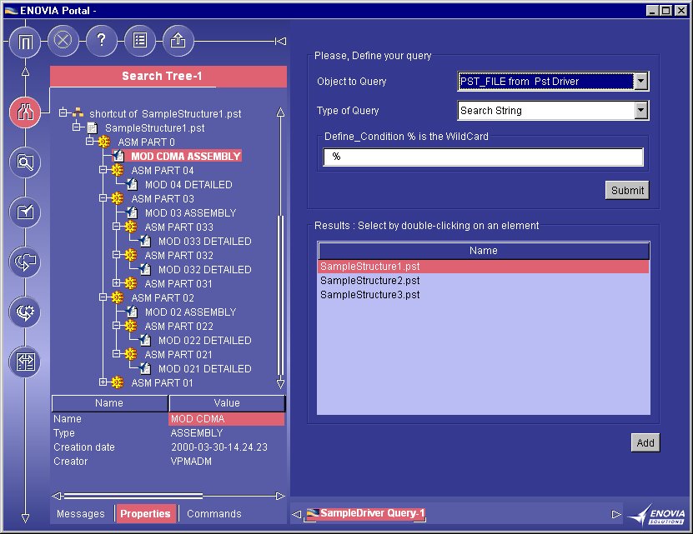The height and width of the screenshot is (534, 693).
Task: Click document icon of MOD 022 DETAILED
Action: click(145, 340)
